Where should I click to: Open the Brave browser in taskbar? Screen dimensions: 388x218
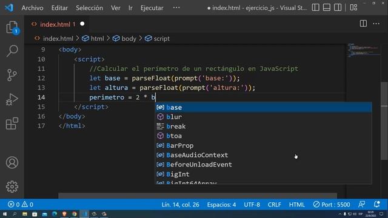pyautogui.click(x=64, y=214)
